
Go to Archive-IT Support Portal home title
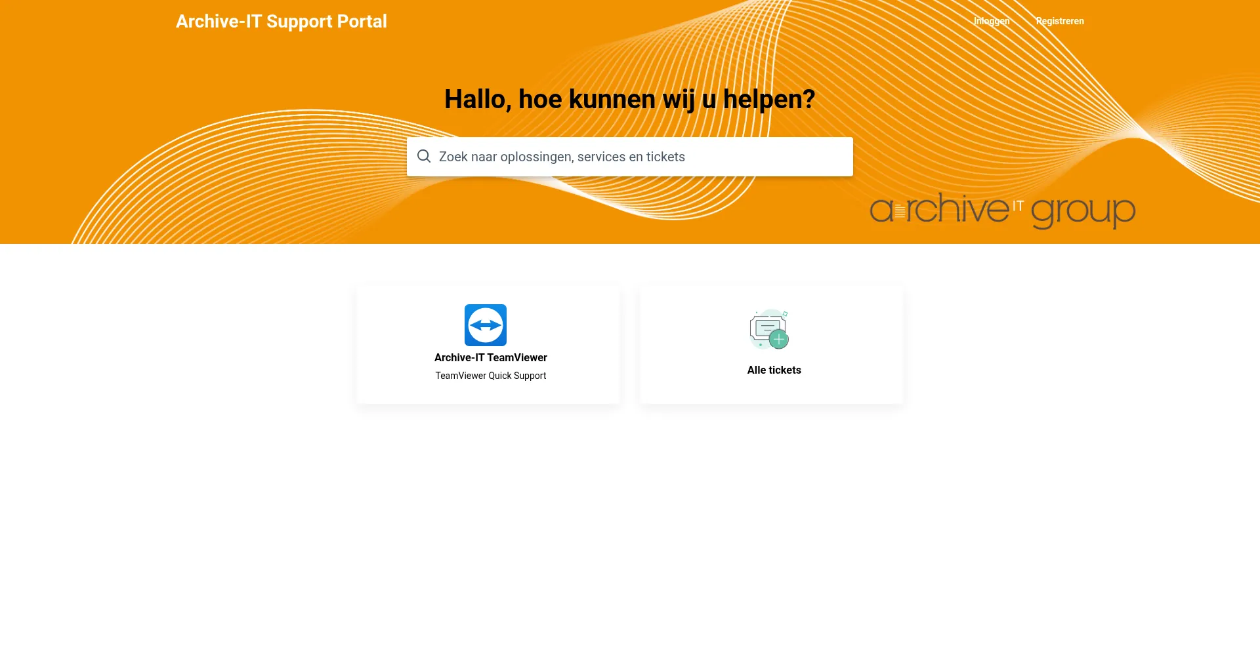point(282,21)
